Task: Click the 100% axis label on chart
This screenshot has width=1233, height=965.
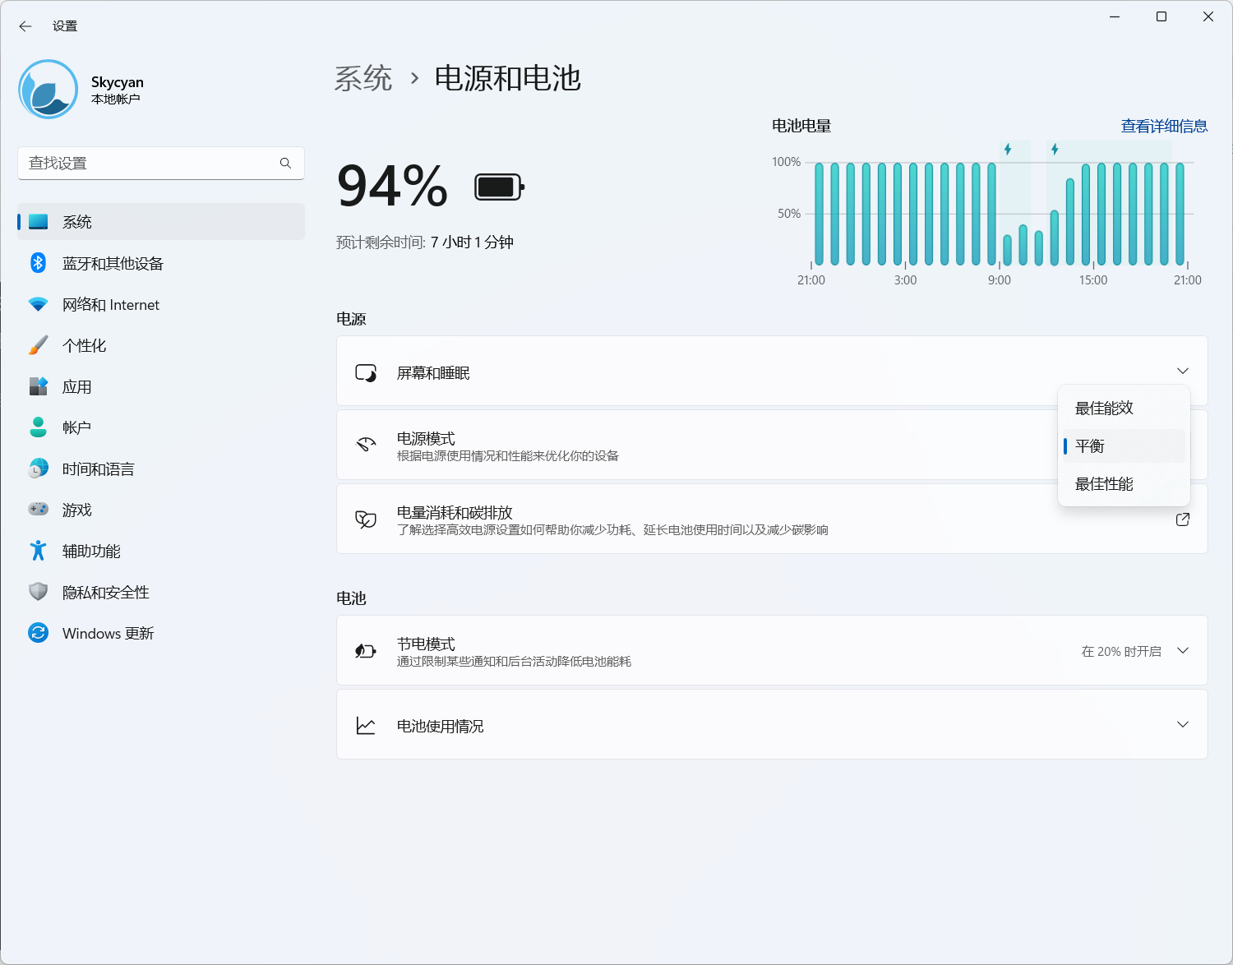Action: pyautogui.click(x=786, y=162)
